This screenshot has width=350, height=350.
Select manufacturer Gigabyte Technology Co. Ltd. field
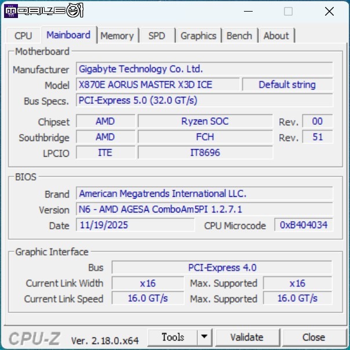pyautogui.click(x=204, y=69)
